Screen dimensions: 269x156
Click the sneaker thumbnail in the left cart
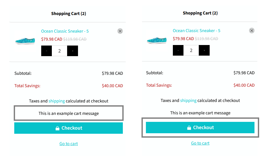pos(25,40)
